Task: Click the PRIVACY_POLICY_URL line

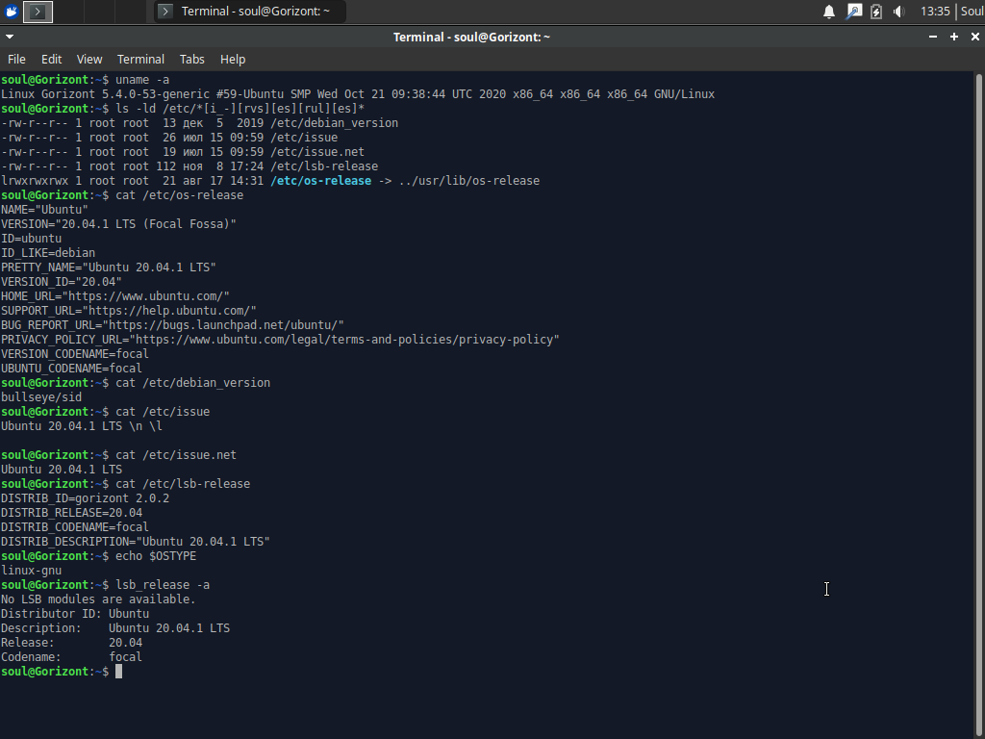Action: pos(280,340)
